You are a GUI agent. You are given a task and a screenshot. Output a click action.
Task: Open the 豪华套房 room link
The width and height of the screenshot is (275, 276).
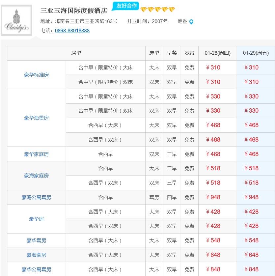tap(36, 240)
